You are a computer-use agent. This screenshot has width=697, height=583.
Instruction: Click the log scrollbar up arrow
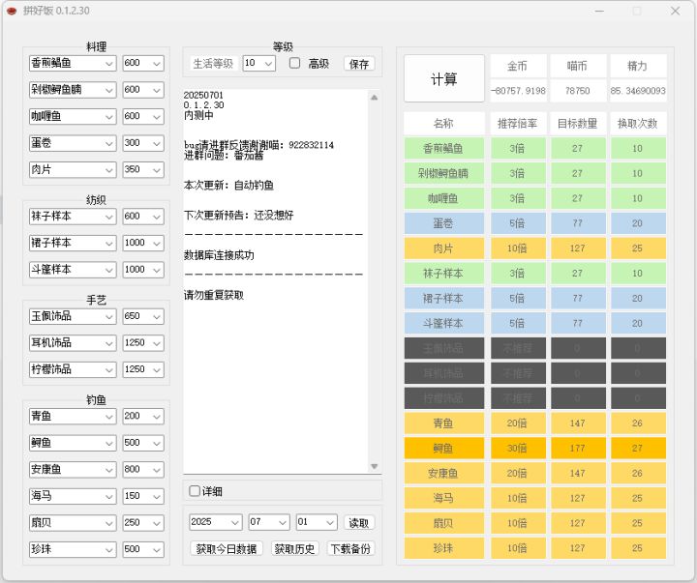375,97
